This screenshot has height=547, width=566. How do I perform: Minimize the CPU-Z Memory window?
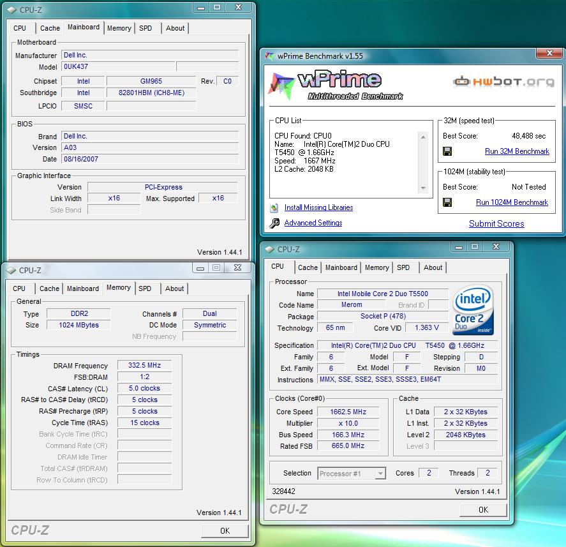(200, 268)
